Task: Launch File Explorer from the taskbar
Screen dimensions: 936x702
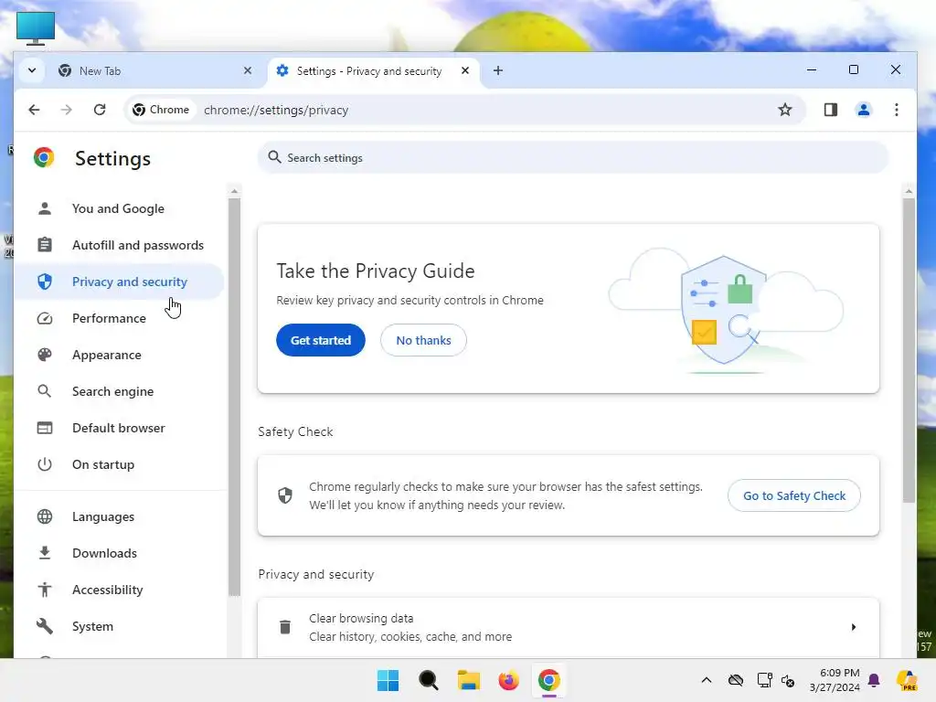Action: 469,680
